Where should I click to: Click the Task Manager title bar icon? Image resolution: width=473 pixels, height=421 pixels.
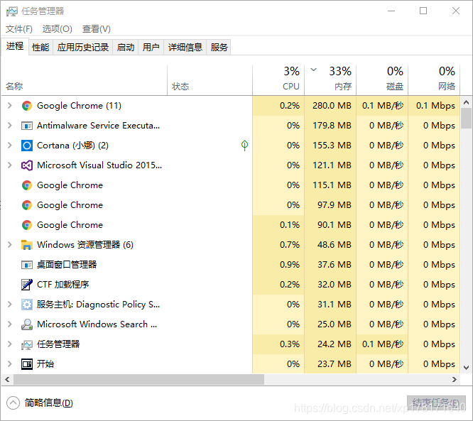point(12,11)
